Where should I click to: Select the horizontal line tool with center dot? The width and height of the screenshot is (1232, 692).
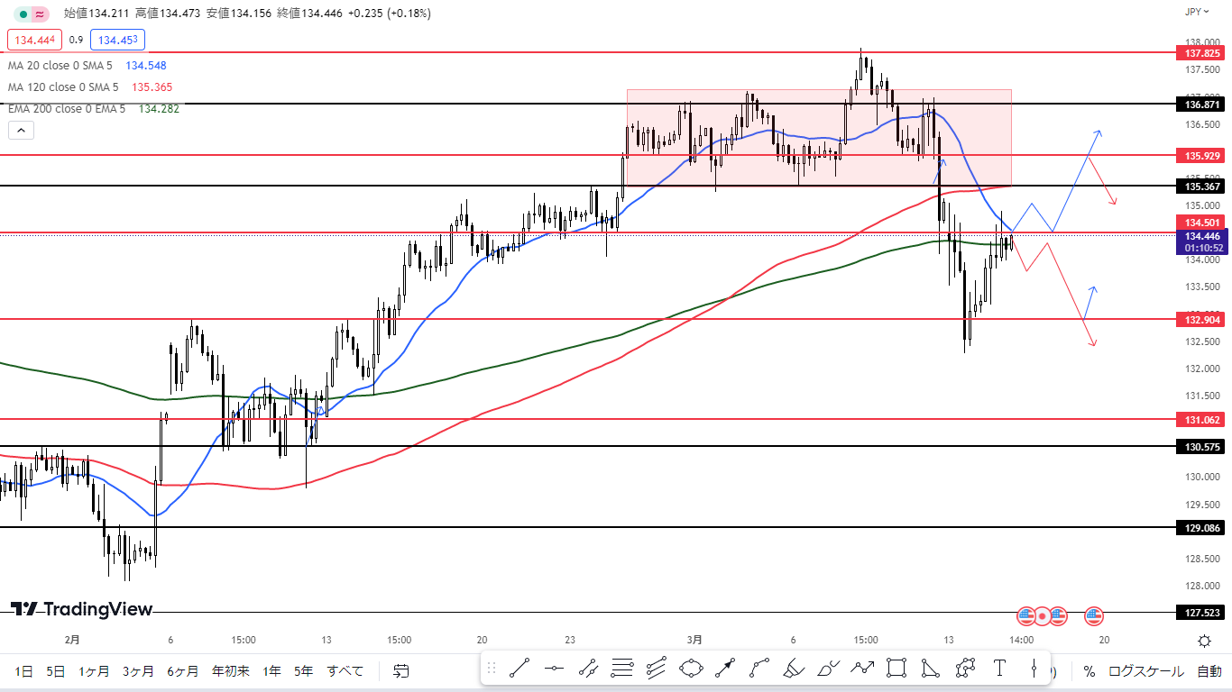coord(554,668)
